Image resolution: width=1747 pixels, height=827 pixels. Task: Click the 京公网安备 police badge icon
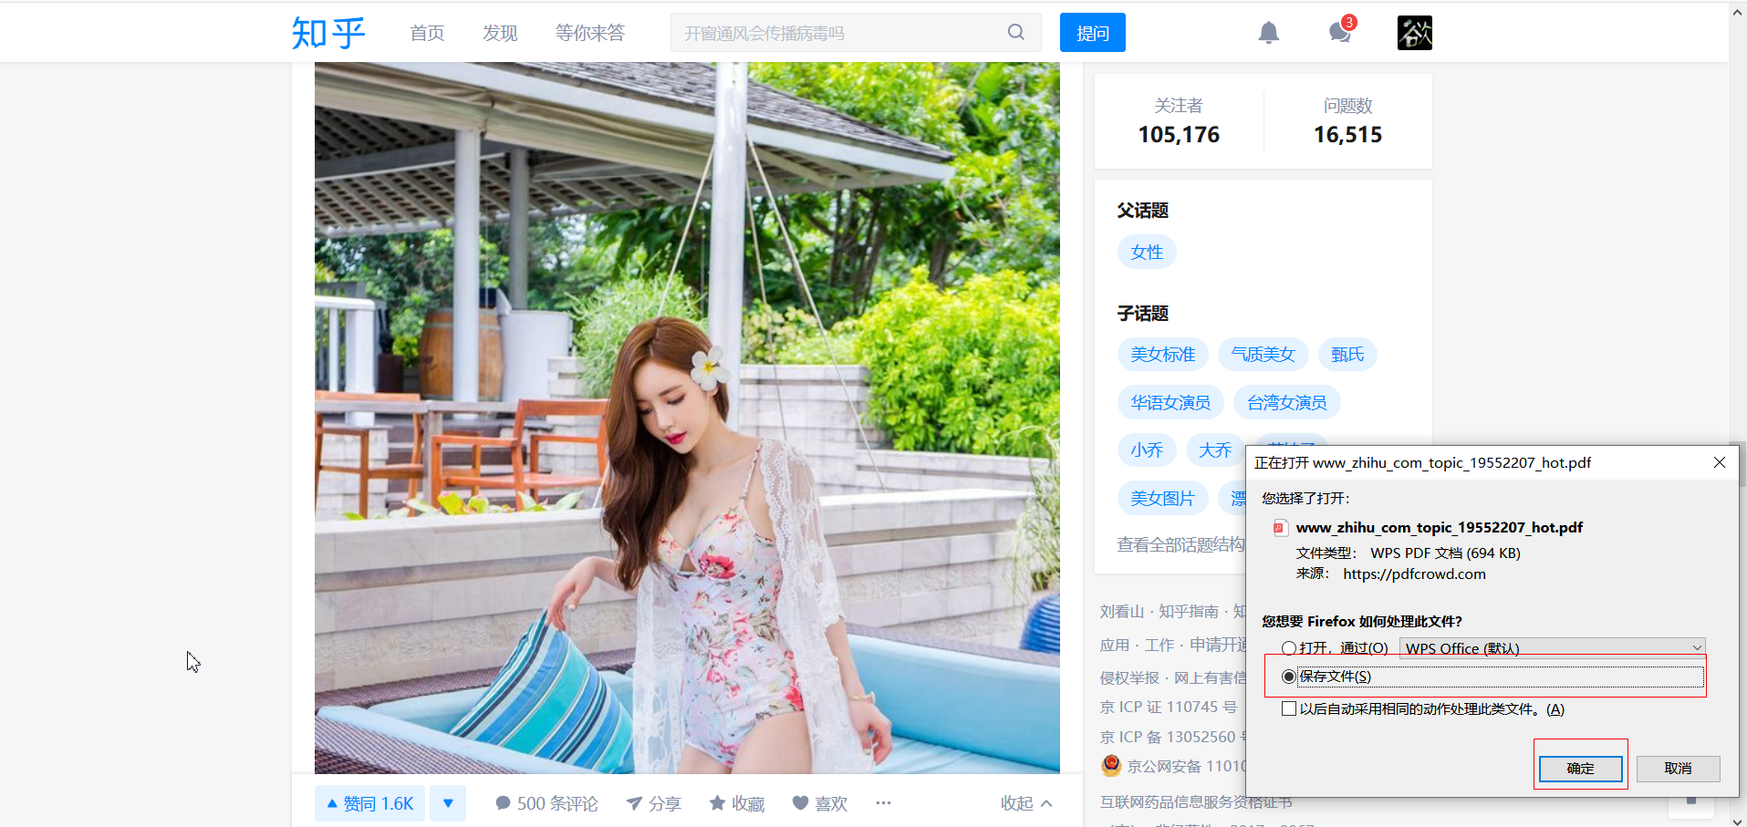coord(1111,765)
